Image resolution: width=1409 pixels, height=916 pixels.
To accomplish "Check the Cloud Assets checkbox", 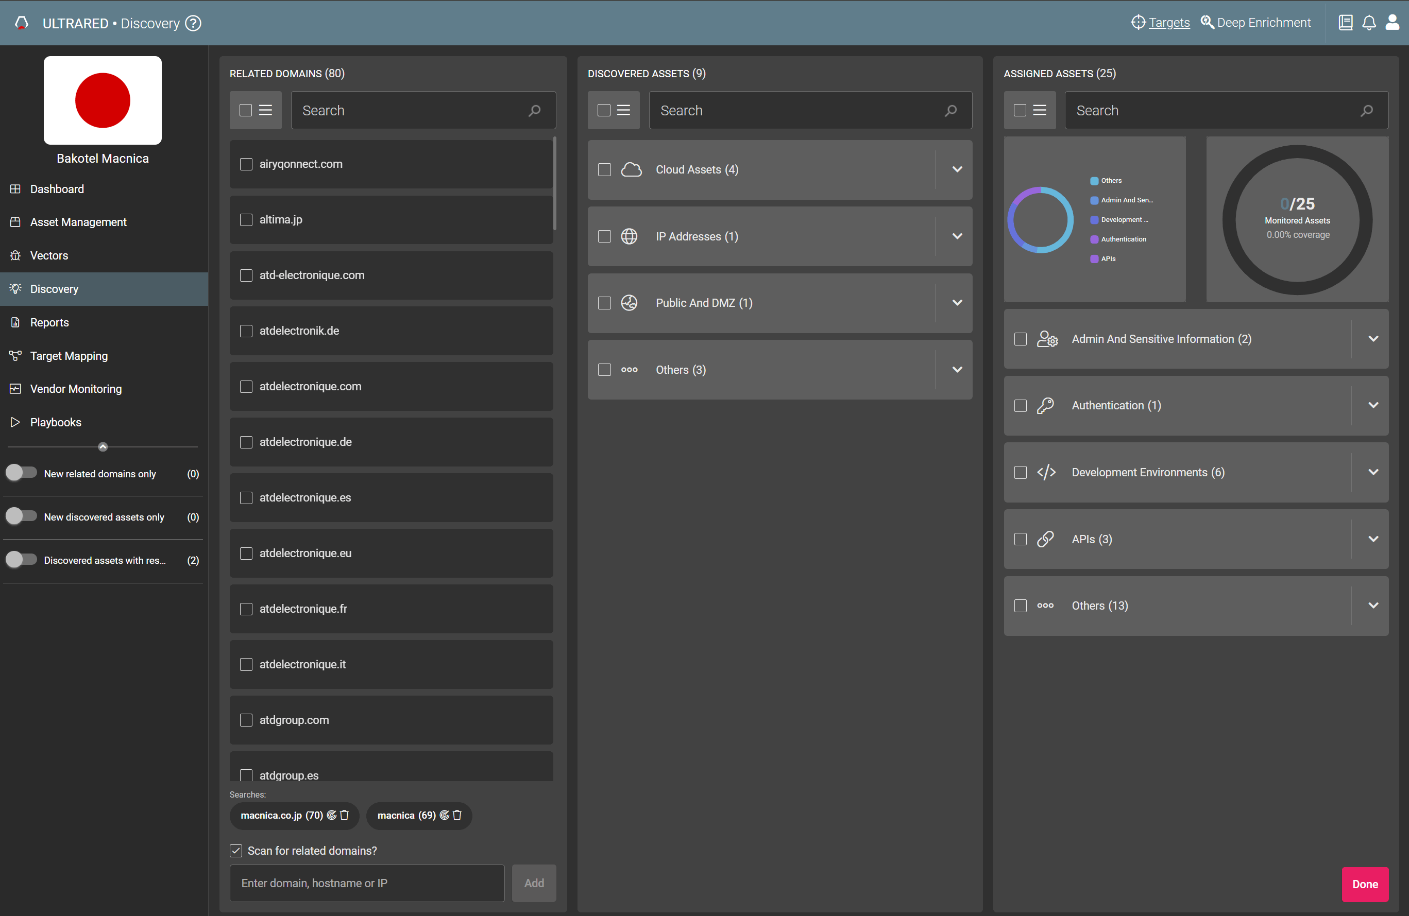I will click(x=604, y=170).
